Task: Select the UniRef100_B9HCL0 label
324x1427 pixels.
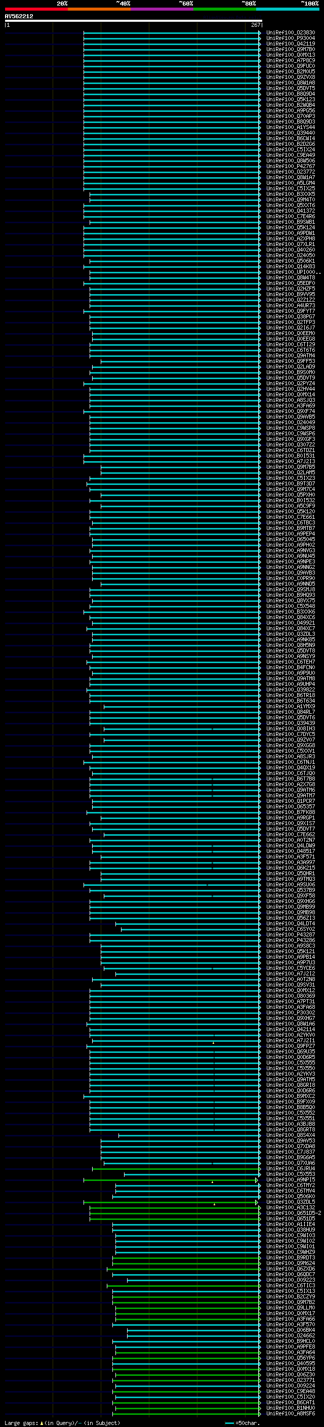Action: 290,1341
